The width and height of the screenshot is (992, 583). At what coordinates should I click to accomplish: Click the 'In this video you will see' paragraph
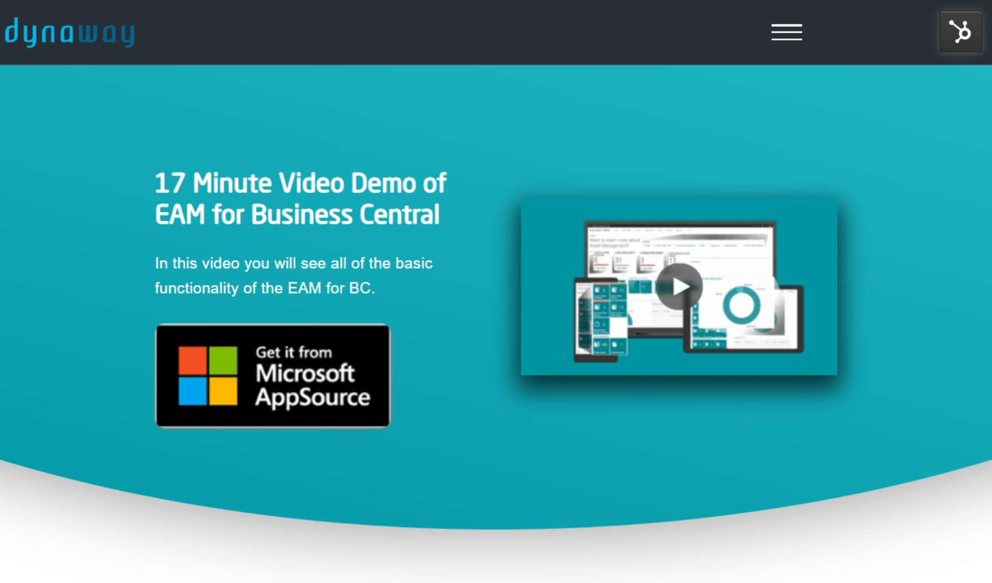click(x=294, y=276)
